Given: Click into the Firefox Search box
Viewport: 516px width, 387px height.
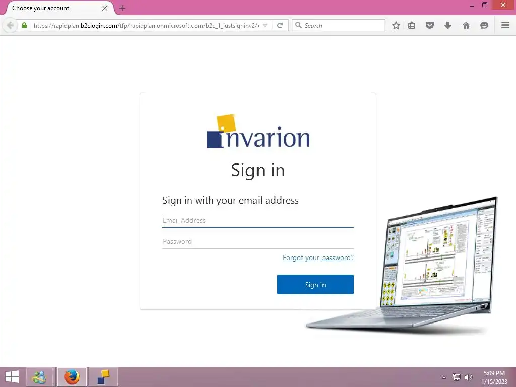Looking at the screenshot, I should (x=339, y=25).
